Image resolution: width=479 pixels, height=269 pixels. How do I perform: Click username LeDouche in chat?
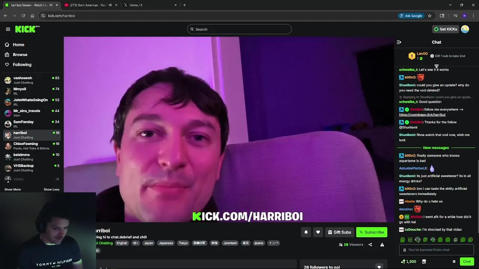tap(412, 229)
